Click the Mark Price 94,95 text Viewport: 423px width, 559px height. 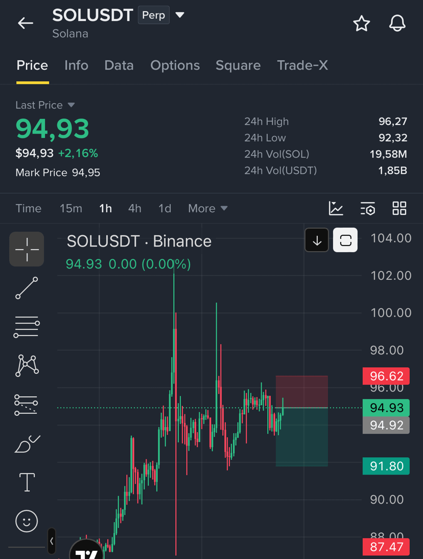(58, 173)
